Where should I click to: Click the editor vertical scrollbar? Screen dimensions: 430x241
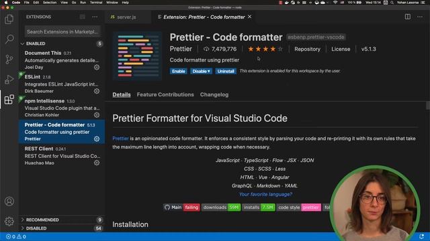(x=428, y=105)
